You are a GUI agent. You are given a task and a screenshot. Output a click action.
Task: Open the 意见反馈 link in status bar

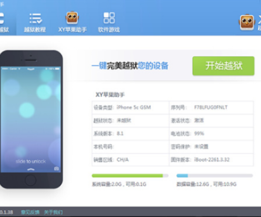30,212
